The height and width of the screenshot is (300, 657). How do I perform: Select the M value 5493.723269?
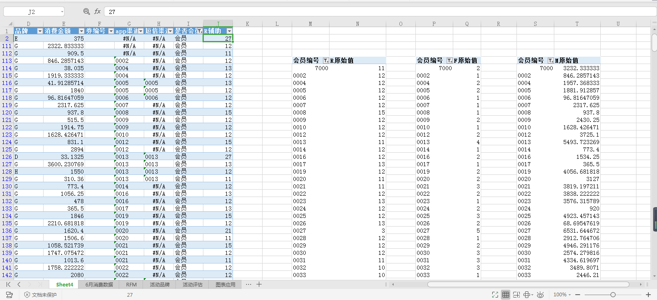tap(577, 142)
